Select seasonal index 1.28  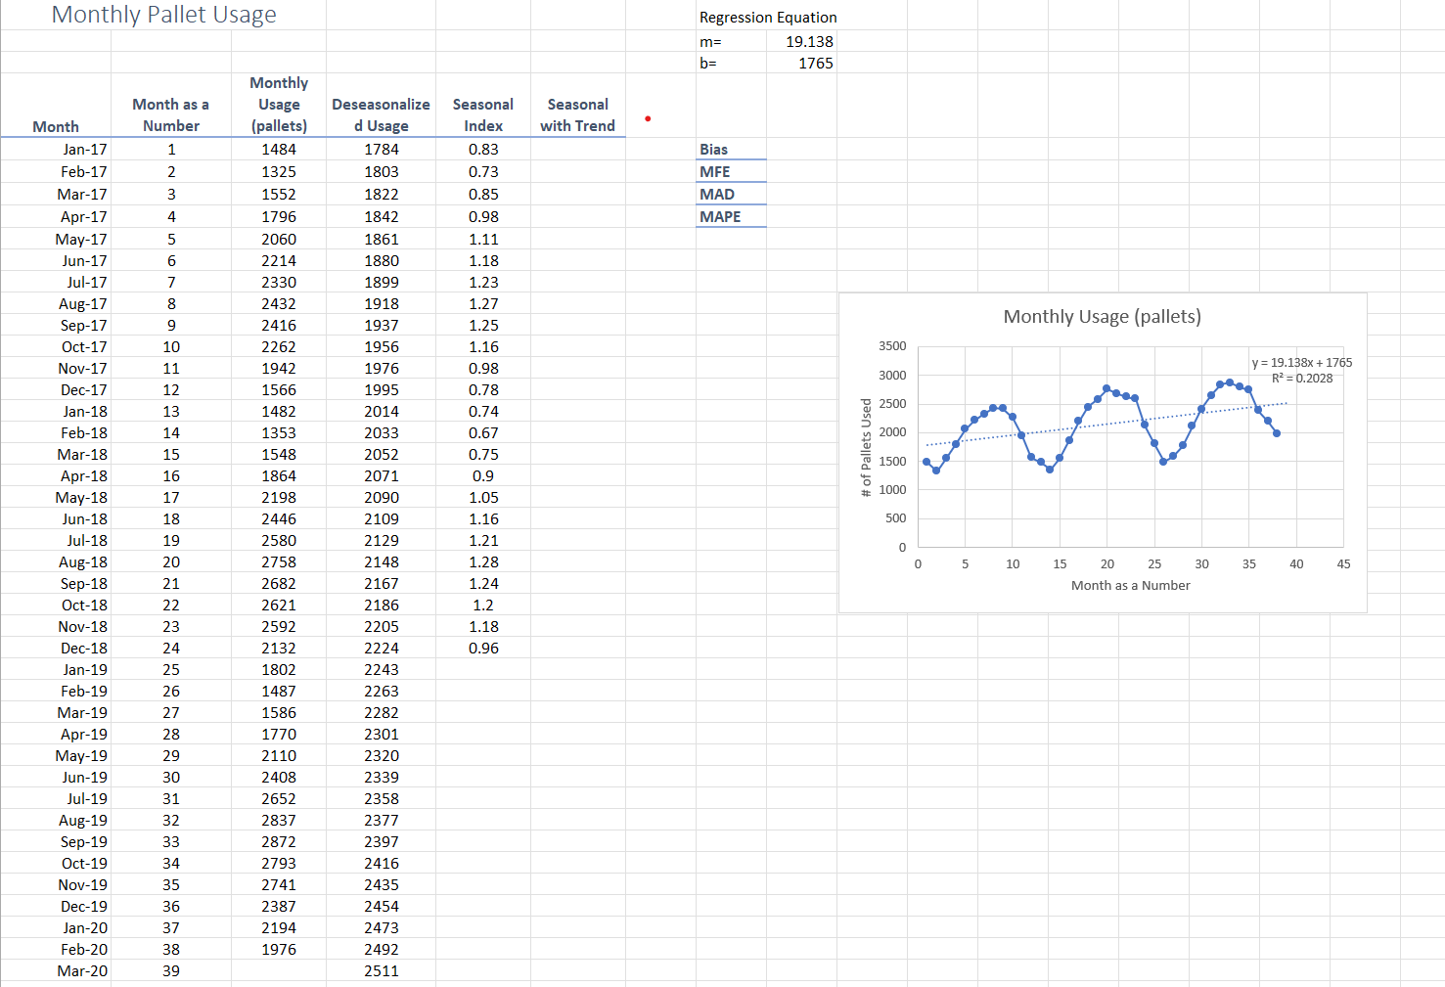(483, 562)
